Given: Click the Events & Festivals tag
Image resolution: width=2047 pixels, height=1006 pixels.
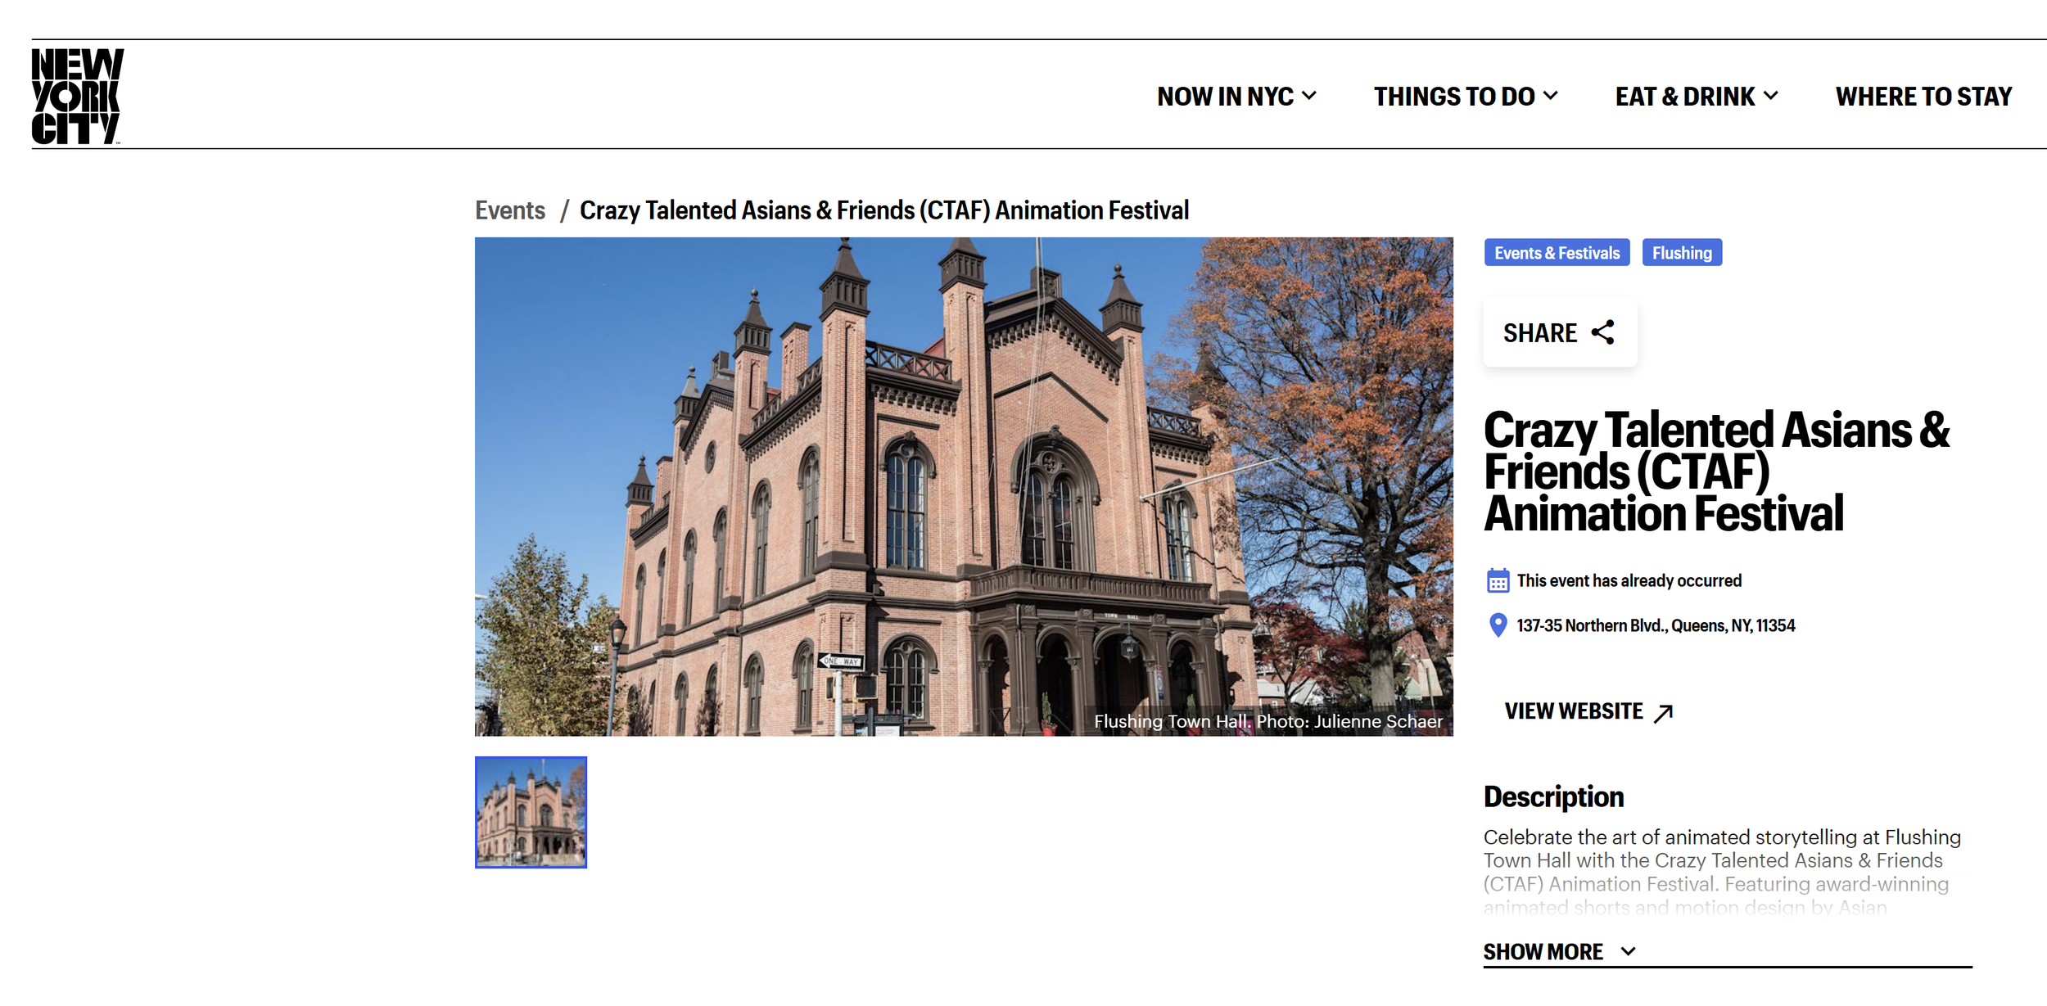Looking at the screenshot, I should point(1556,253).
